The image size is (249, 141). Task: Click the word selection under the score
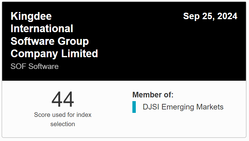pos(63,124)
